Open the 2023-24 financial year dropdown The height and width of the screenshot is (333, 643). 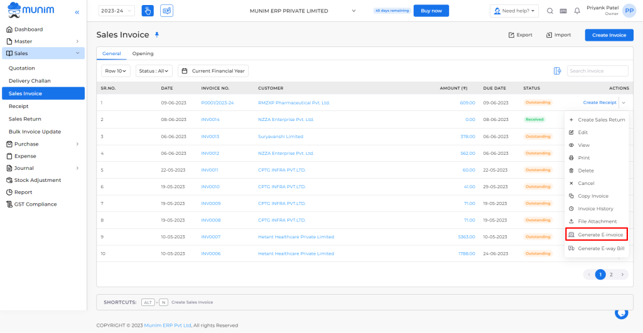tap(116, 11)
